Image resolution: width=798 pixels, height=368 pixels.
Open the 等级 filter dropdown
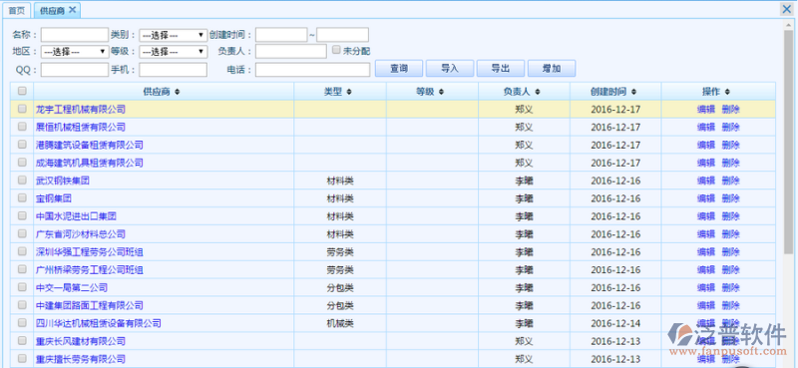coord(173,52)
